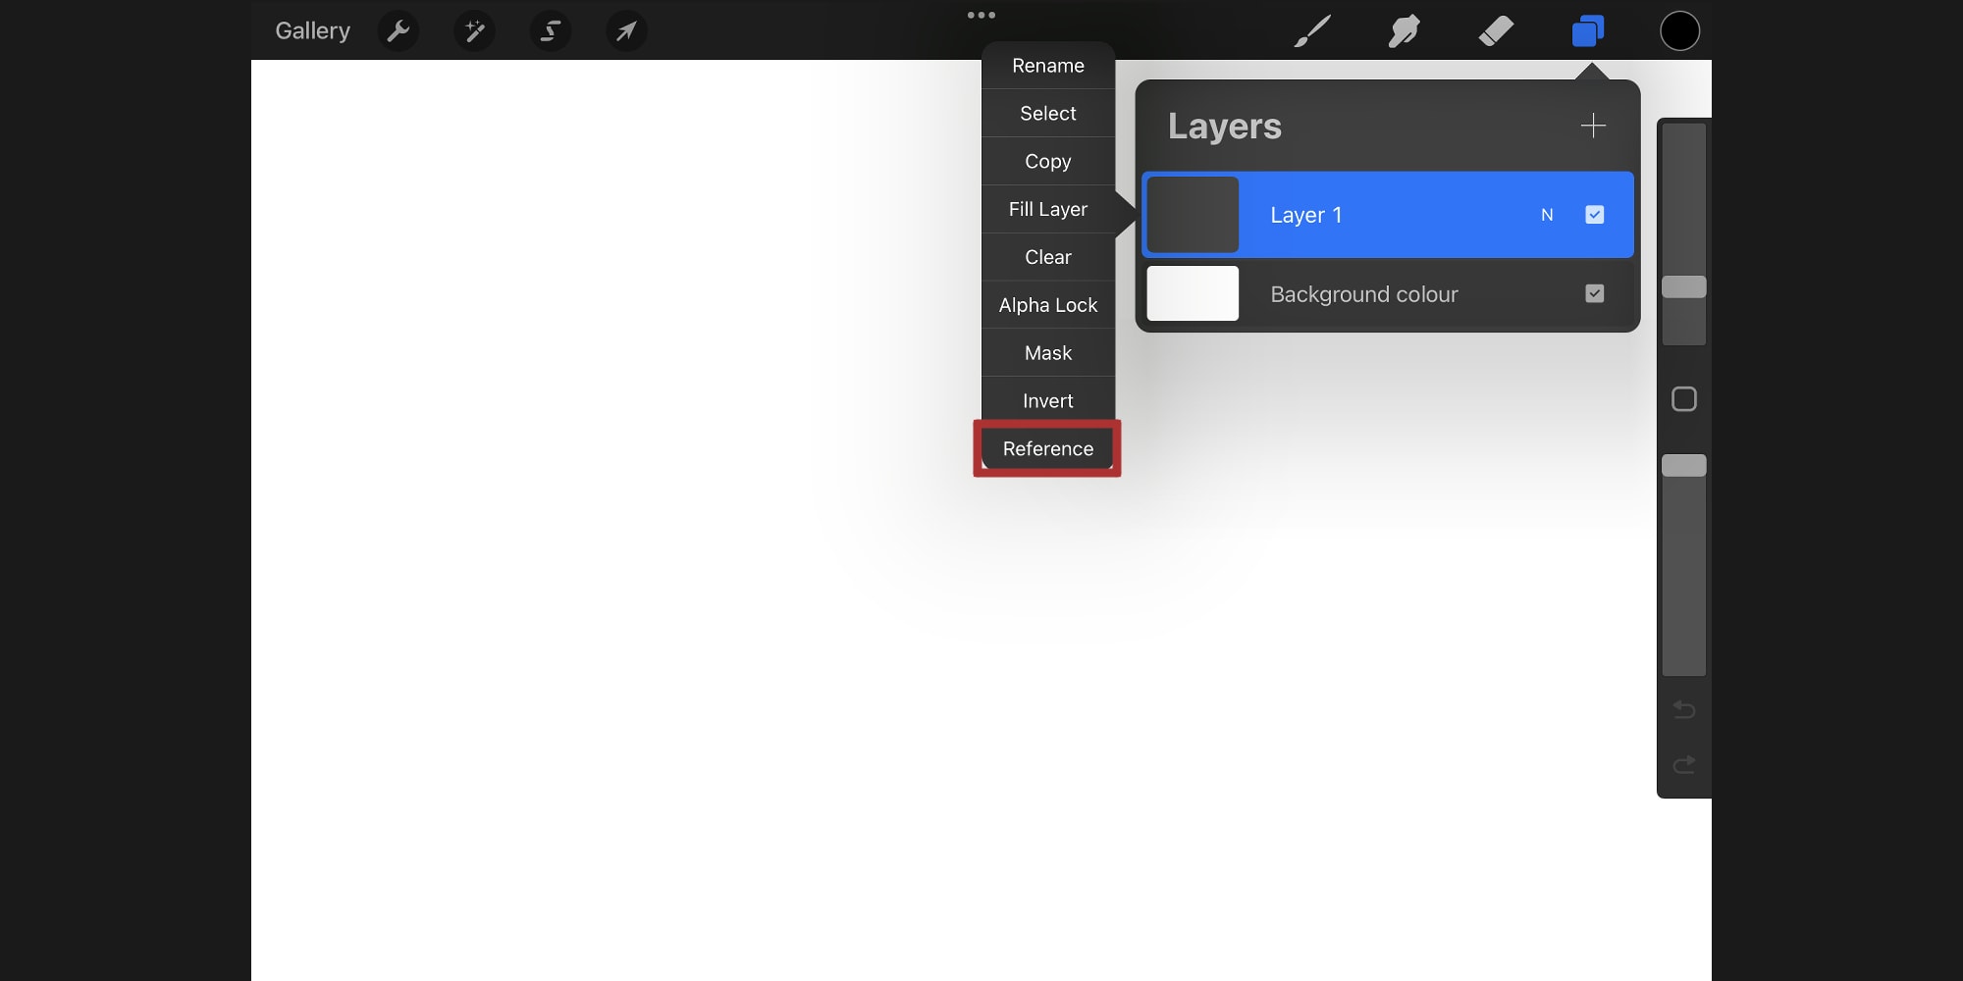Toggle visibility of Layer 1
Screen dimensions: 1963x981
tap(1594, 214)
